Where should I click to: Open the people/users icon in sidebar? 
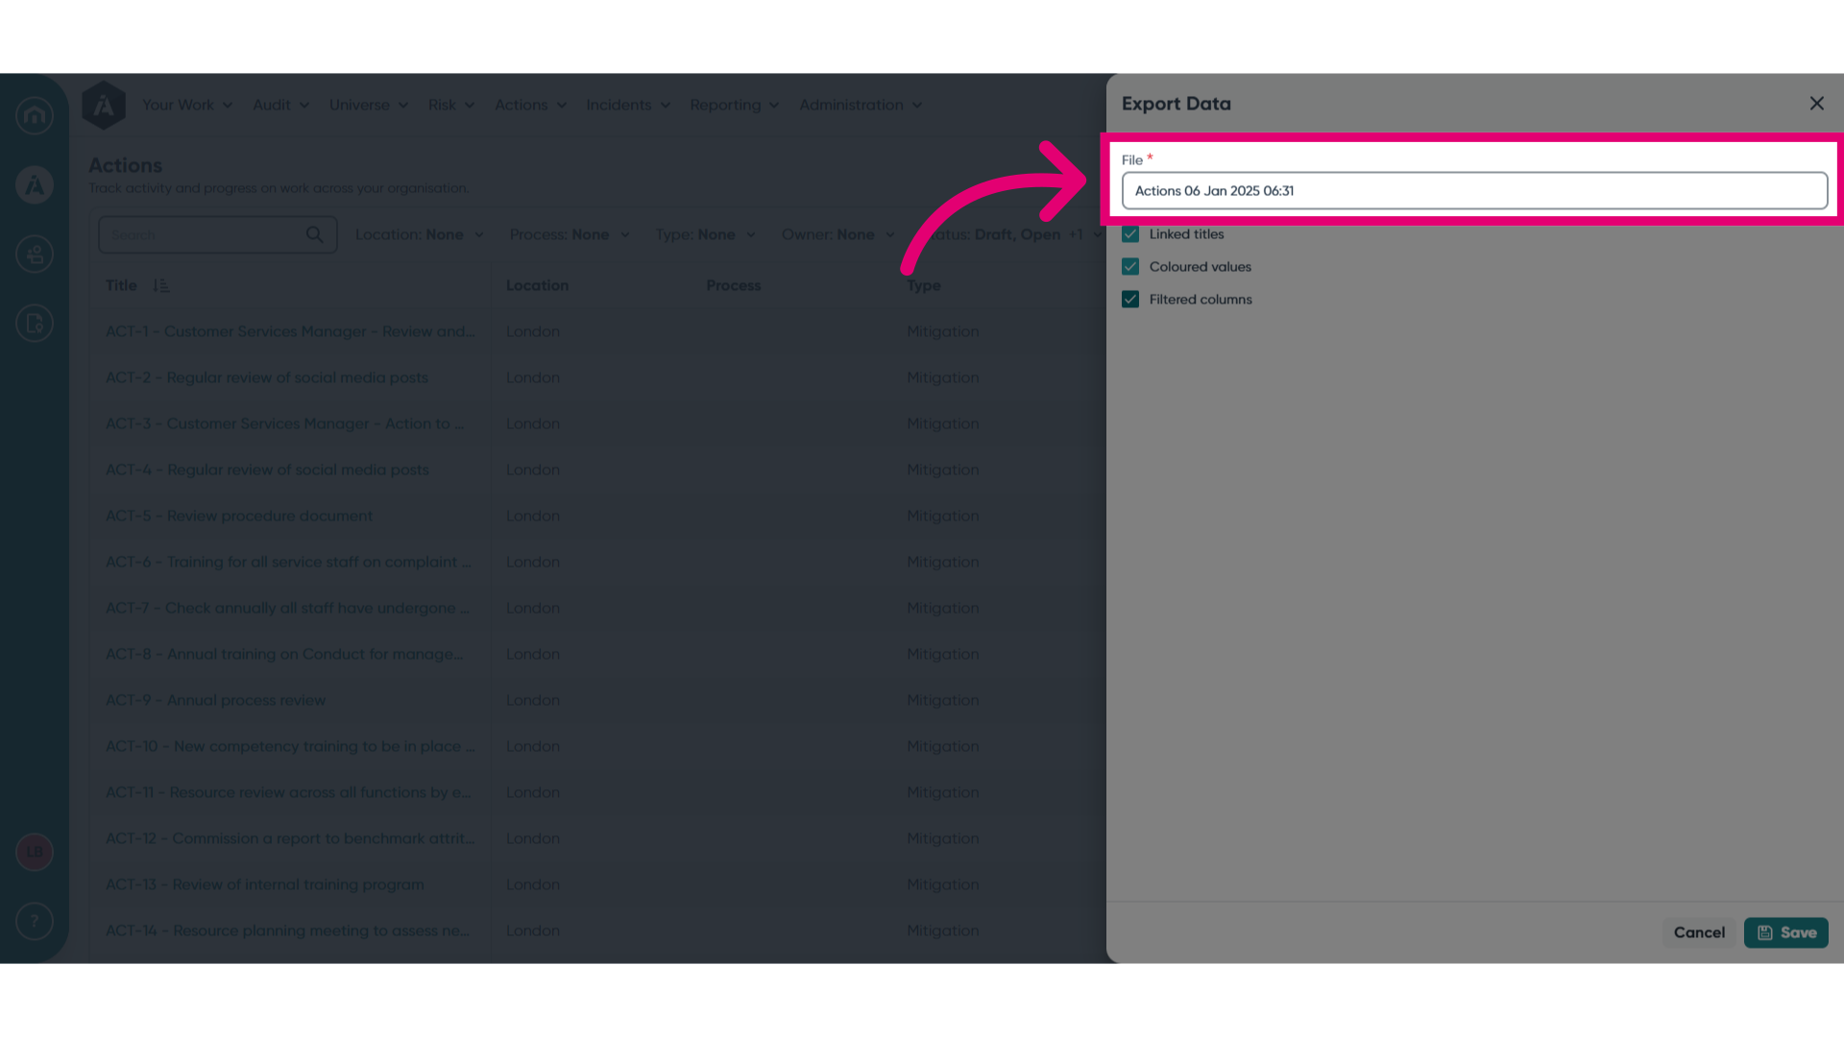[x=35, y=254]
